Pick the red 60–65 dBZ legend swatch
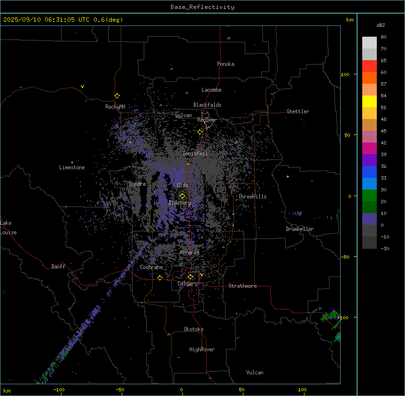The width and height of the screenshot is (405, 396). (x=369, y=66)
